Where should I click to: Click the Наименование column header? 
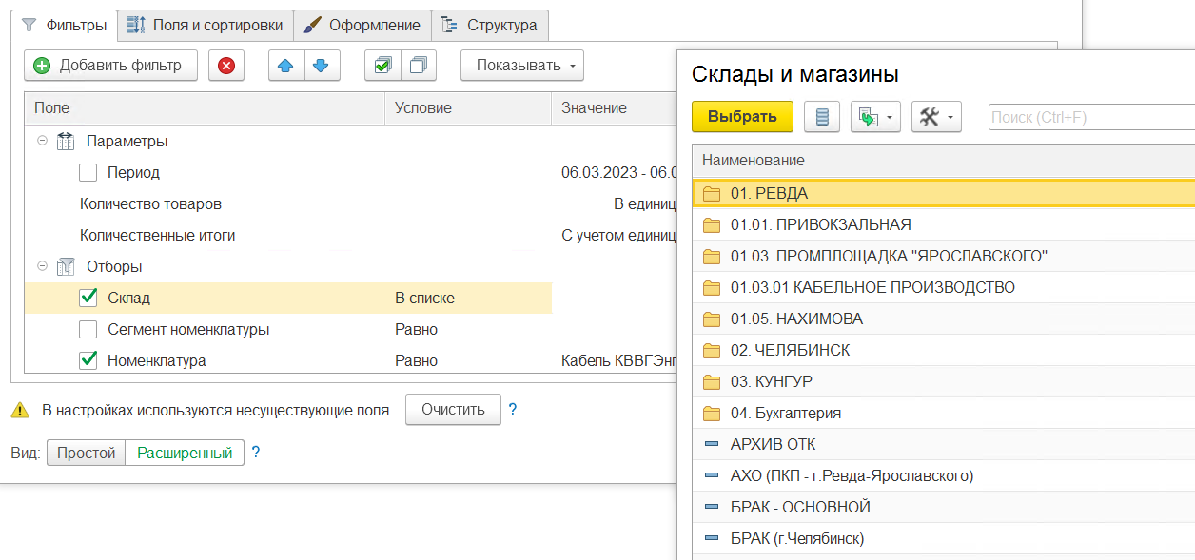pos(943,160)
